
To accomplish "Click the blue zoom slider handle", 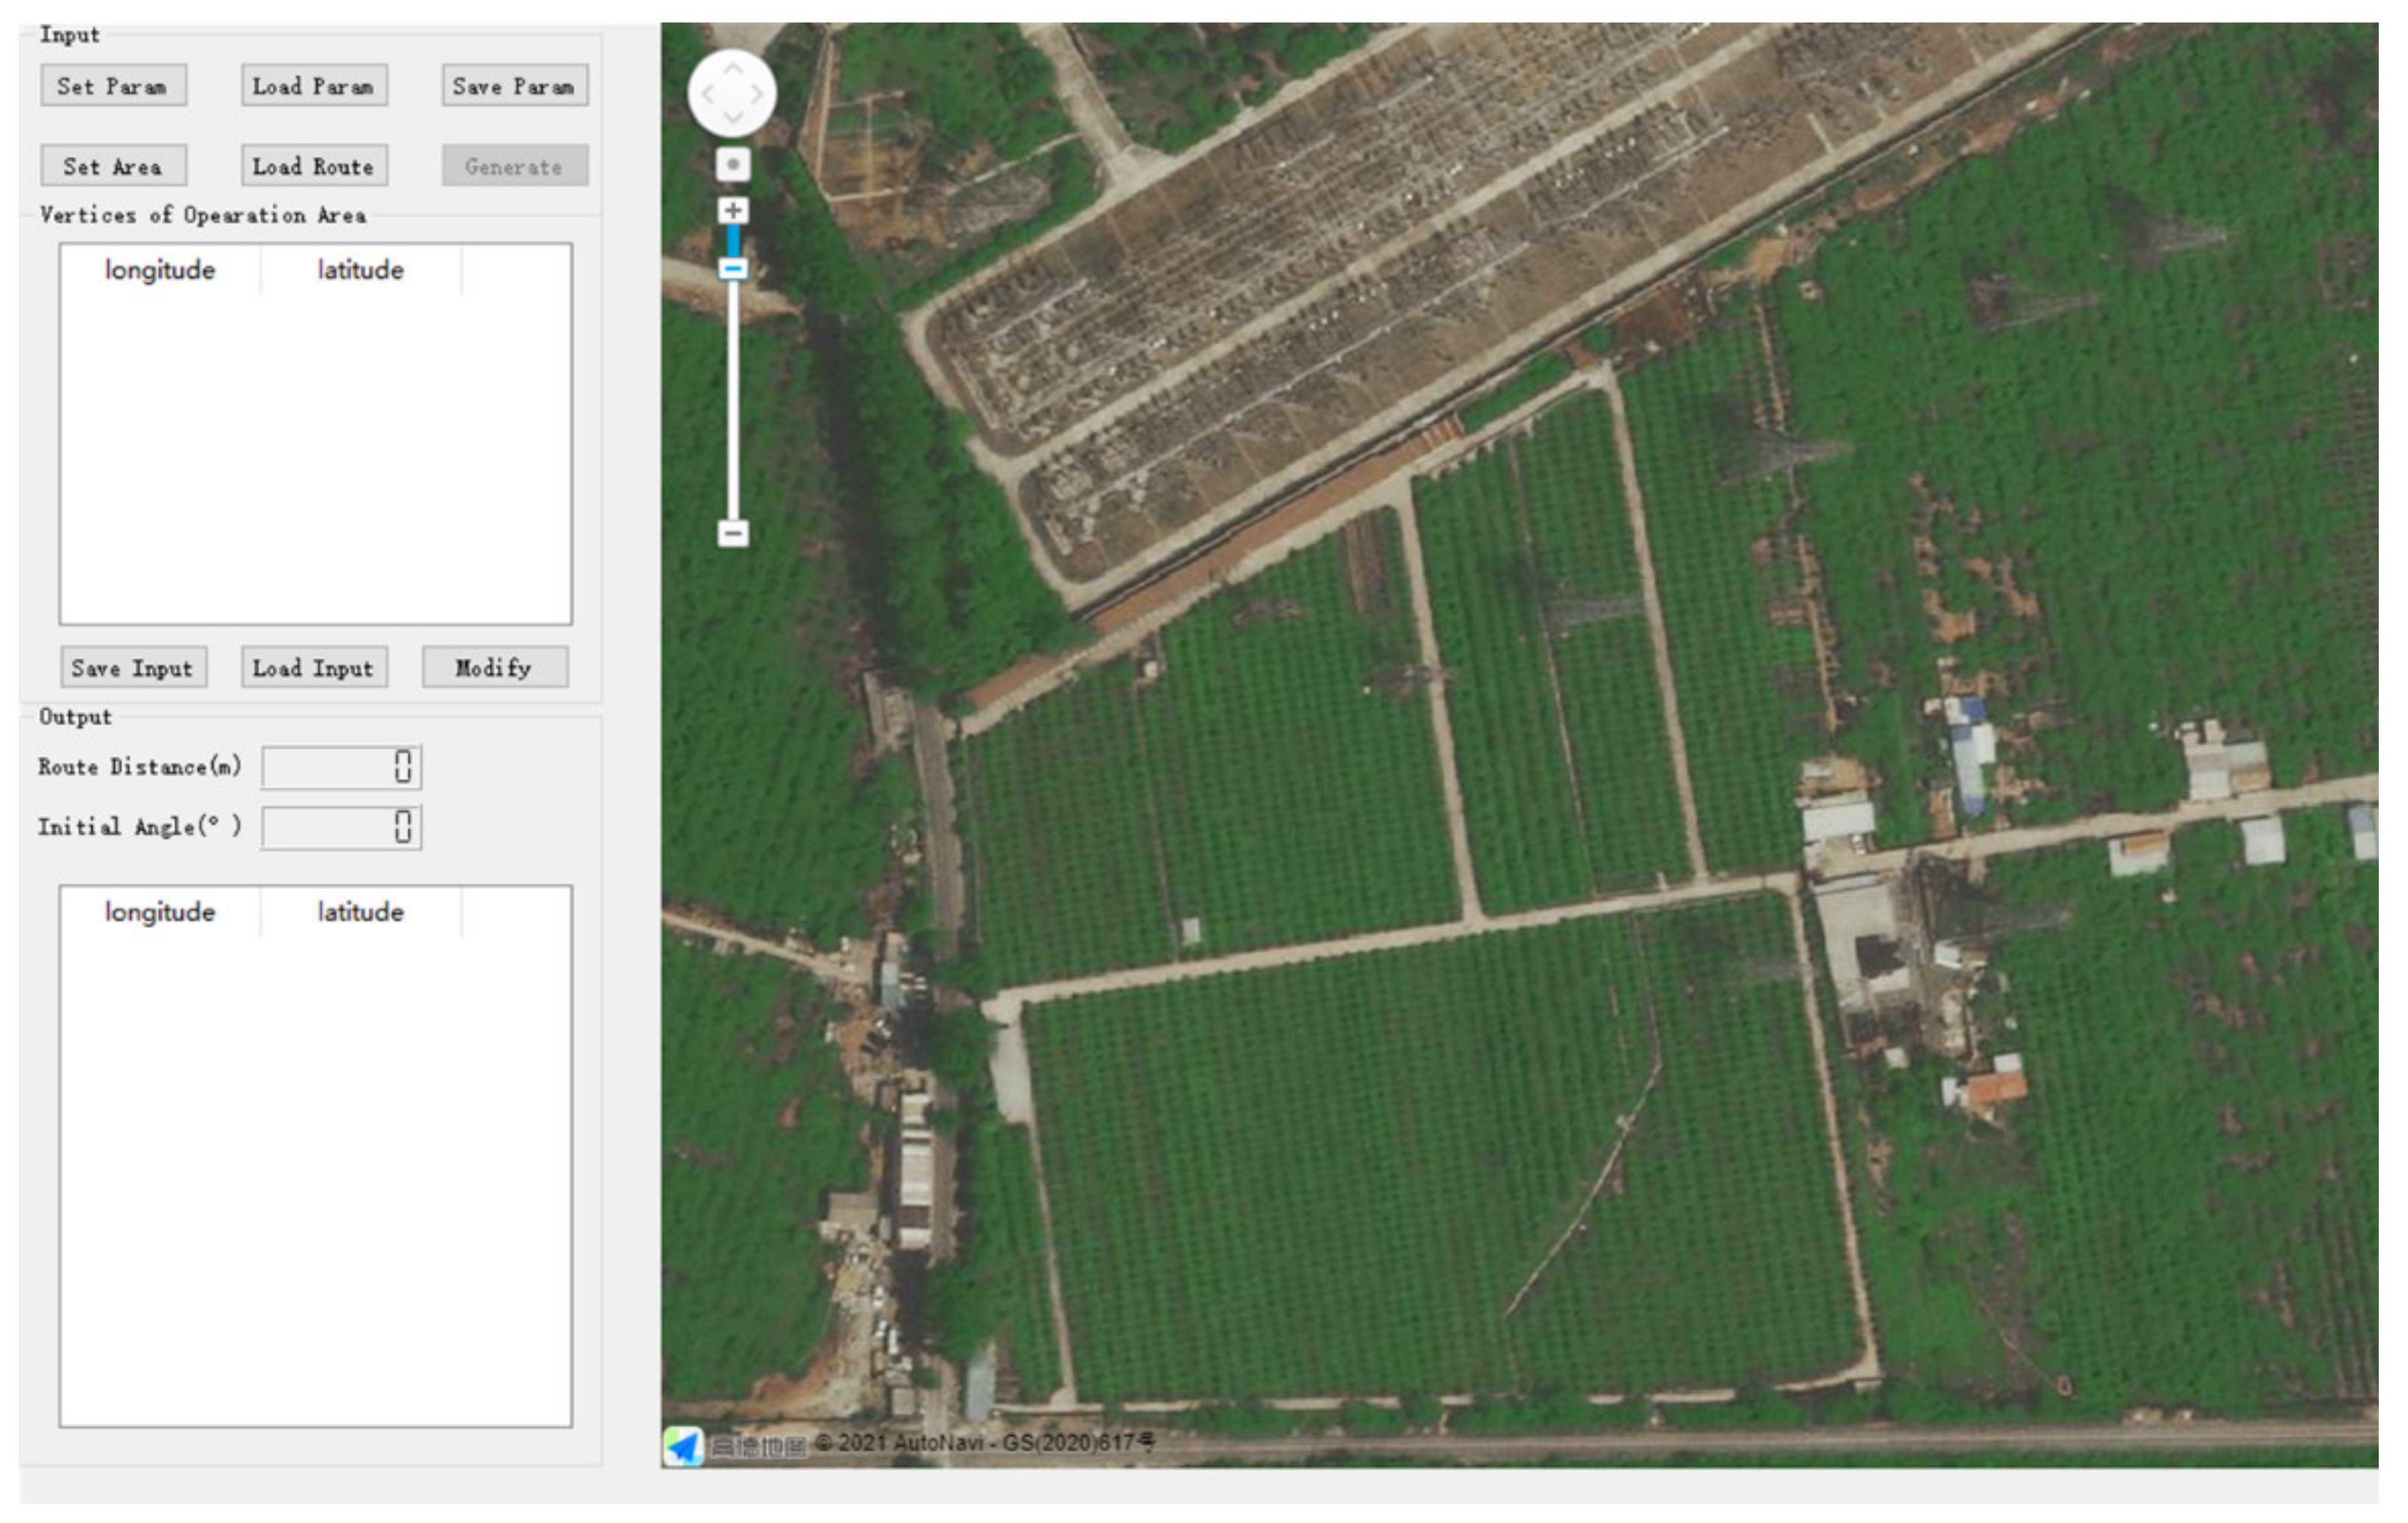I will pos(733,268).
